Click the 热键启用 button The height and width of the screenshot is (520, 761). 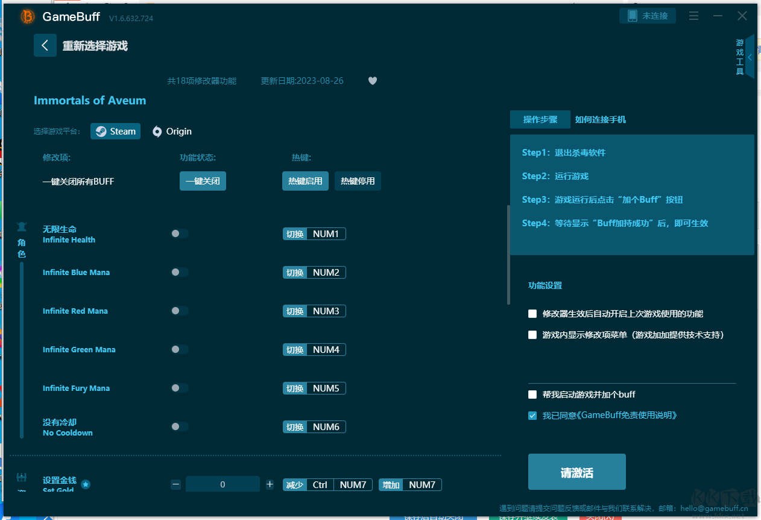[x=305, y=181]
